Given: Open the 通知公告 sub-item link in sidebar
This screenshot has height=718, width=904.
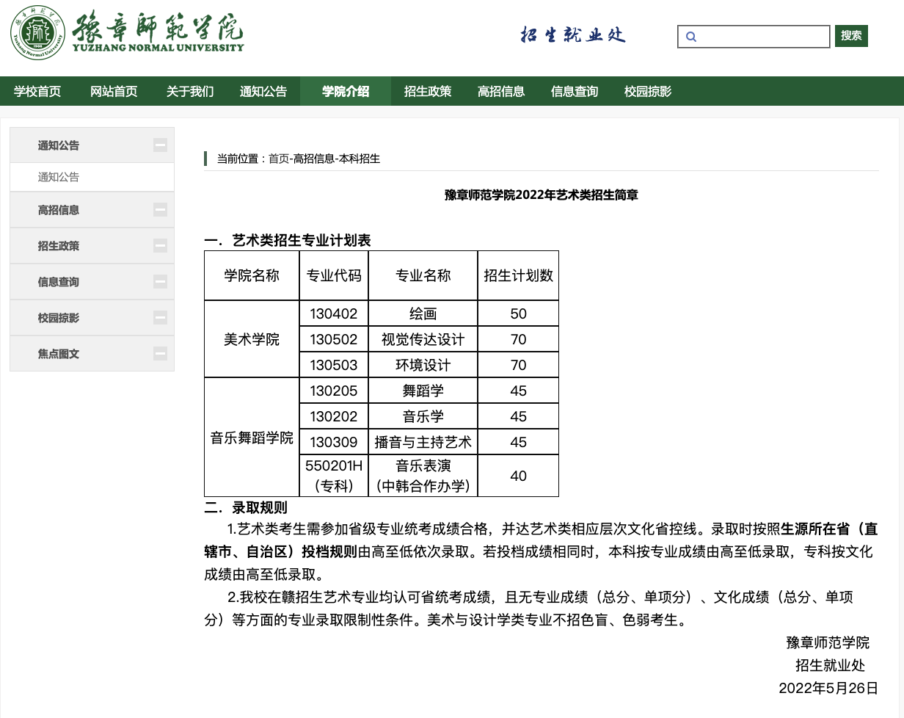Looking at the screenshot, I should 59,177.
